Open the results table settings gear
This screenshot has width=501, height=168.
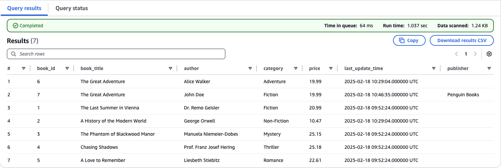[x=489, y=54]
